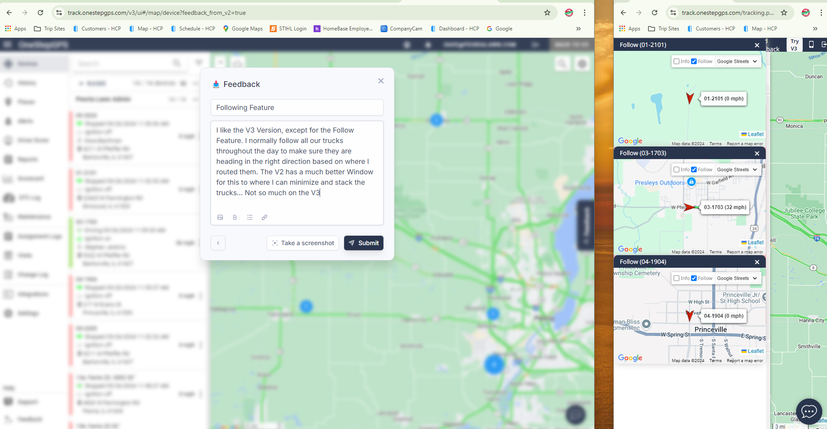Enable Info checkbox in 01-2101 panel
The image size is (827, 429).
point(676,61)
